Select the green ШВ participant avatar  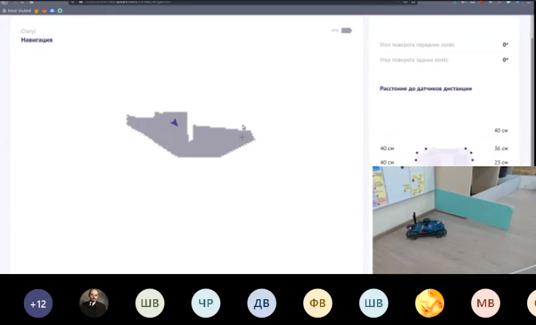click(x=149, y=303)
